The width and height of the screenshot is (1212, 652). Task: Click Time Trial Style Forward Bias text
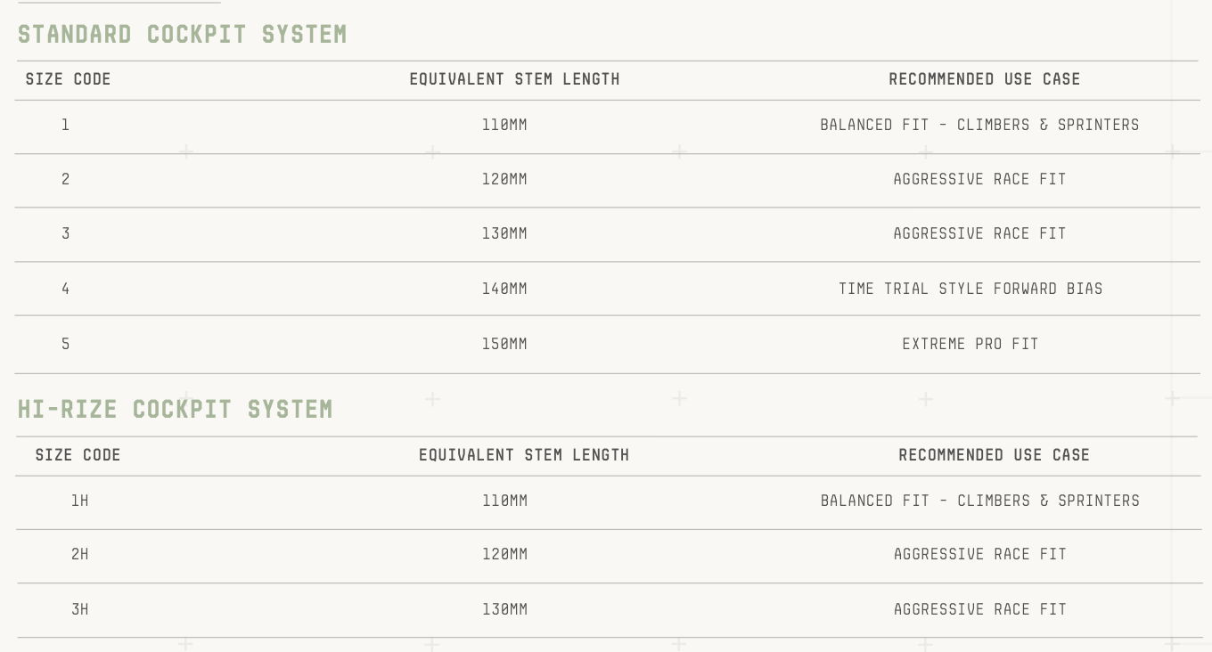point(970,289)
